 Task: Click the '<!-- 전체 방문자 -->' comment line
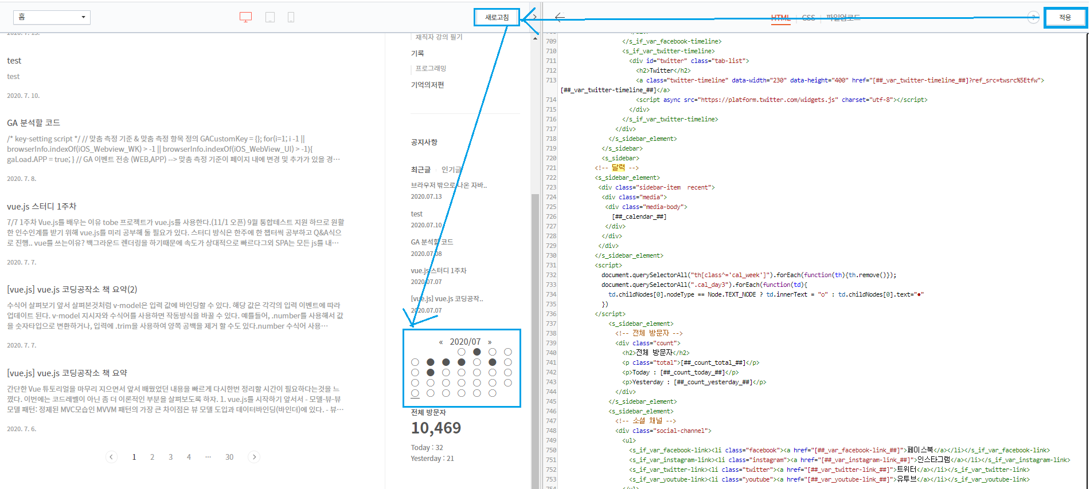tap(649, 333)
